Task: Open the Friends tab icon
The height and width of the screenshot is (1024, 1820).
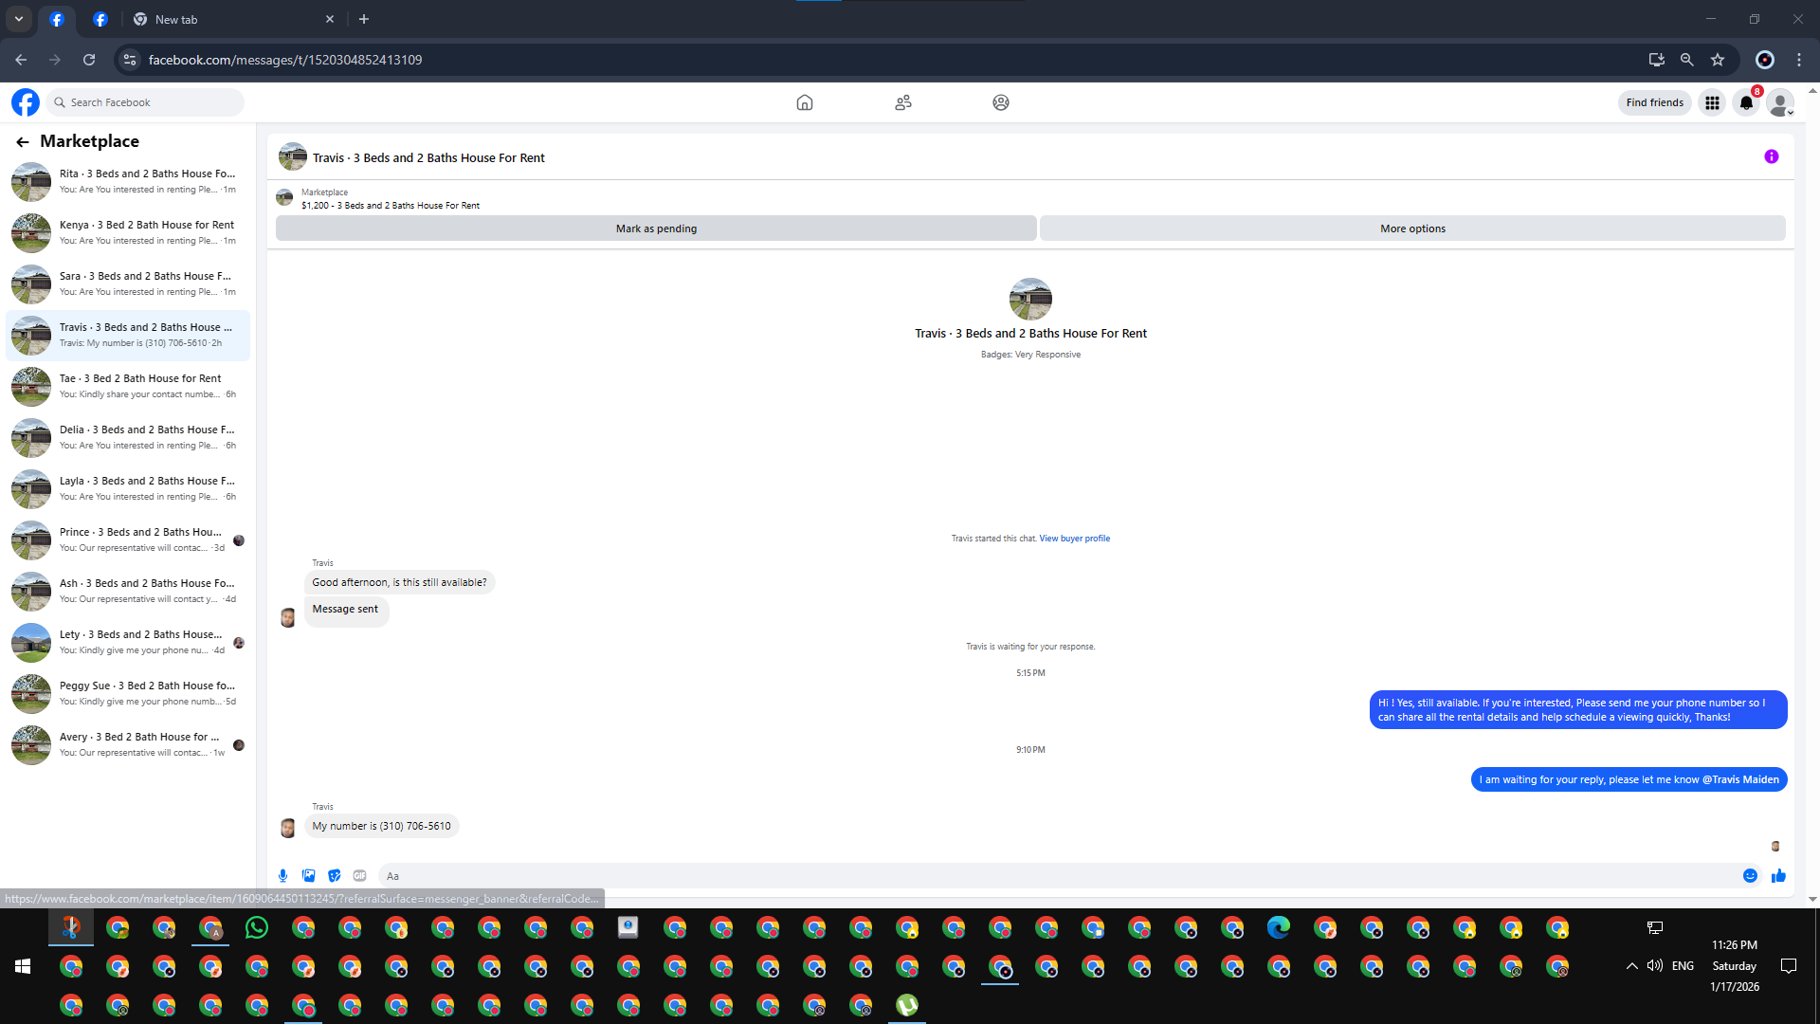Action: click(x=902, y=102)
